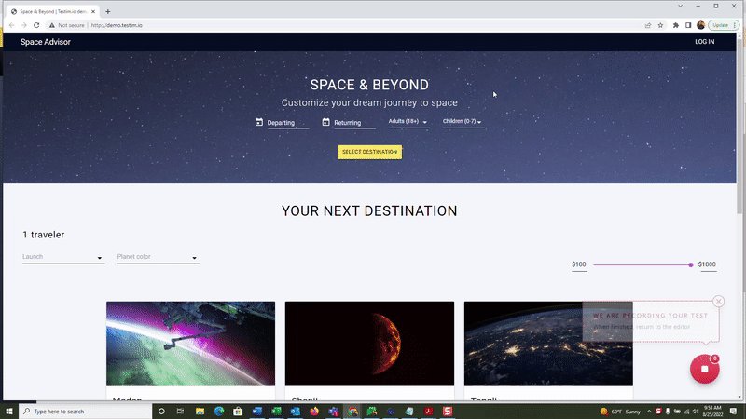
Task: Open the tab search chevron
Action: pos(680,7)
